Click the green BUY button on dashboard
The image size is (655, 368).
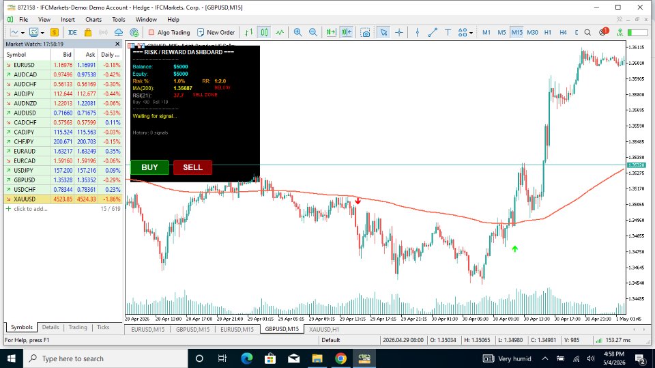149,167
